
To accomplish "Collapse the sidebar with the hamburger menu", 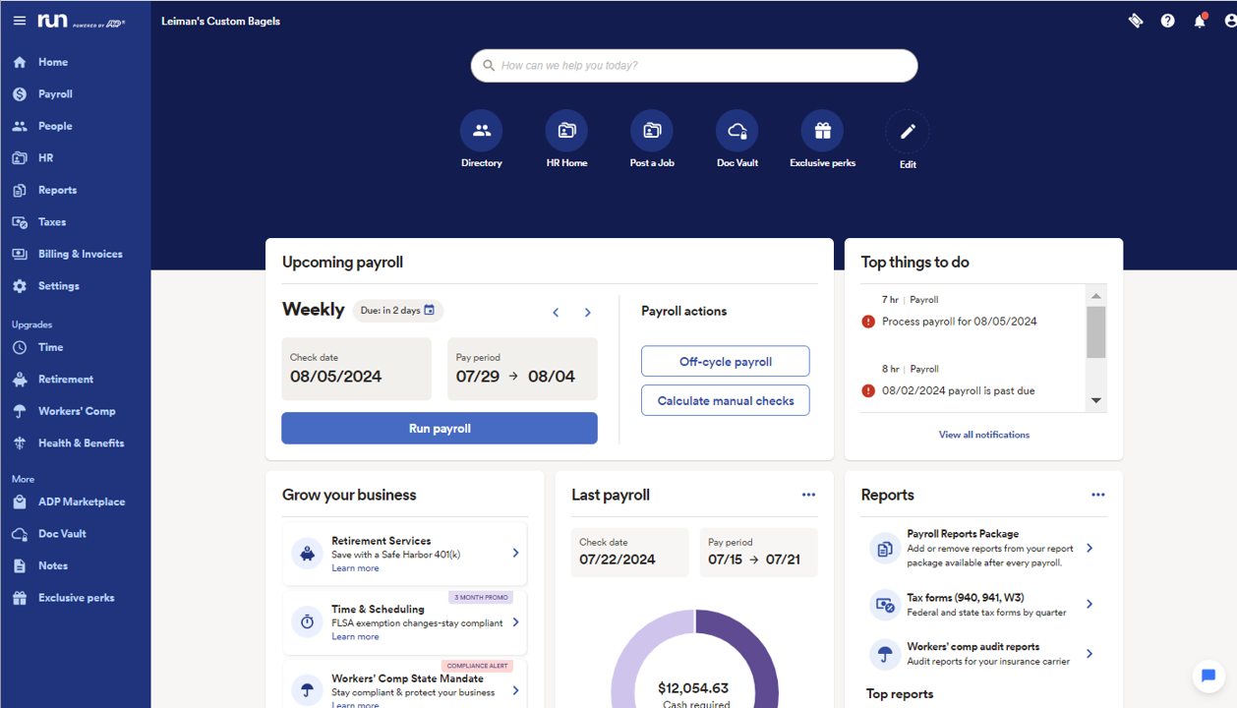I will [x=19, y=20].
